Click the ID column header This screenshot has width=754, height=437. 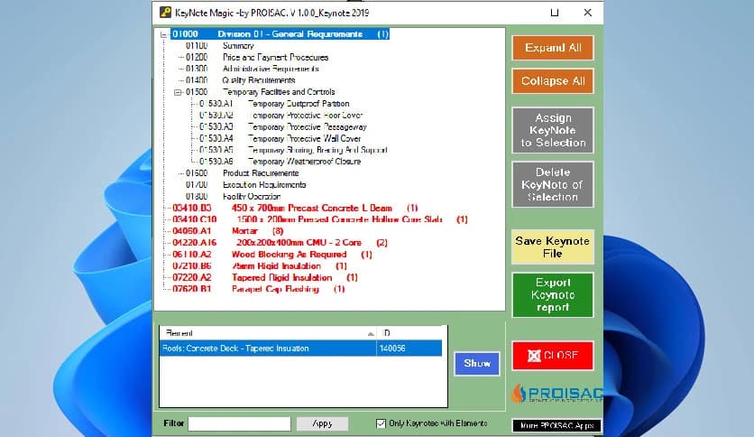409,333
